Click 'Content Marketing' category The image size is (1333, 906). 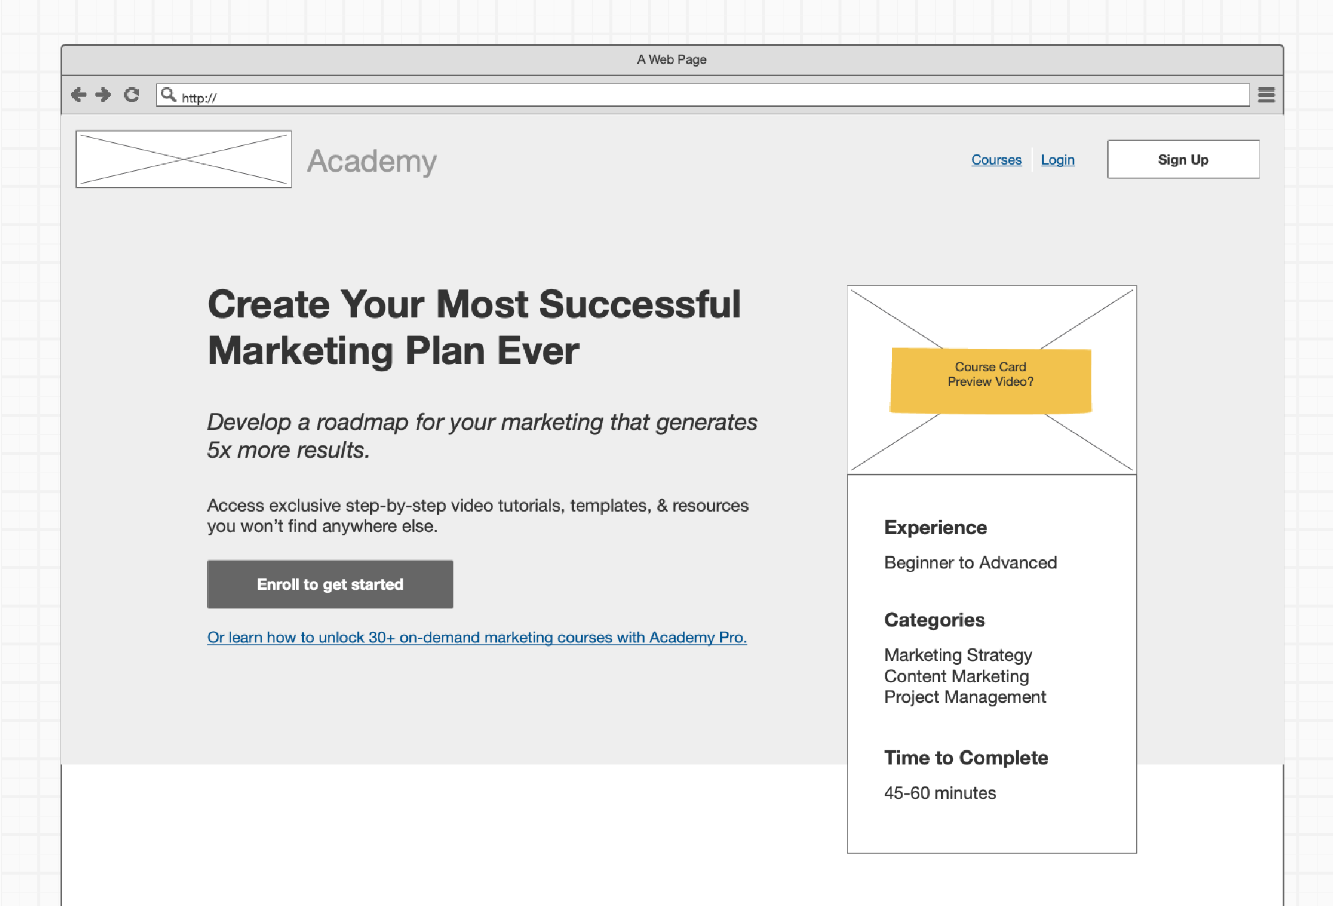pyautogui.click(x=956, y=676)
